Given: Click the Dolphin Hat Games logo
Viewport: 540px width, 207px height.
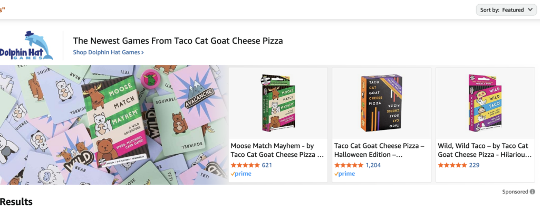Looking at the screenshot, I should coord(27,45).
